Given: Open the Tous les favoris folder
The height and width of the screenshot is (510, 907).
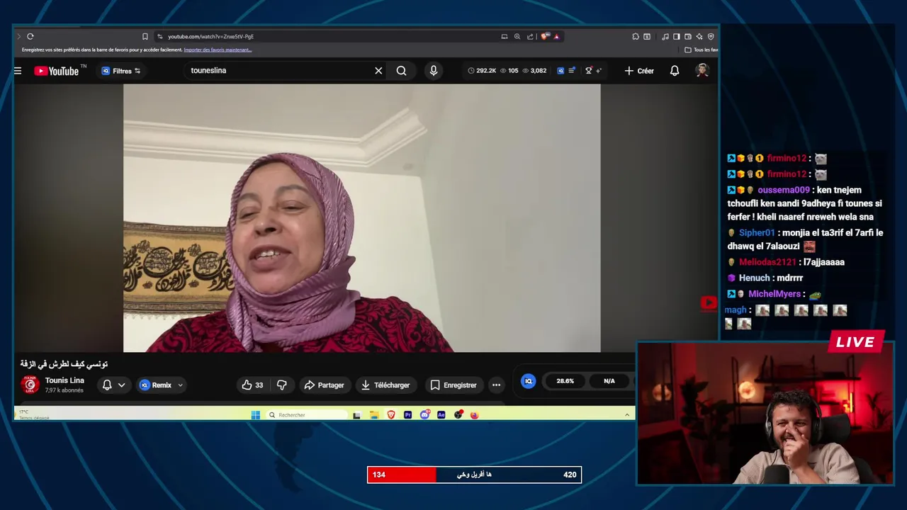Looking at the screenshot, I should tap(702, 50).
